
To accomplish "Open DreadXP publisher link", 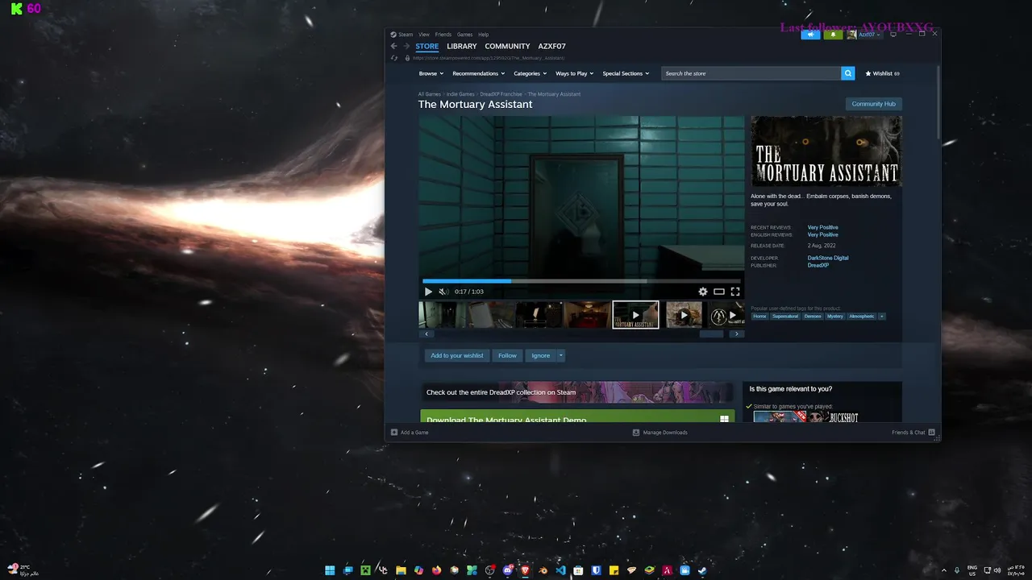I will 818,265.
